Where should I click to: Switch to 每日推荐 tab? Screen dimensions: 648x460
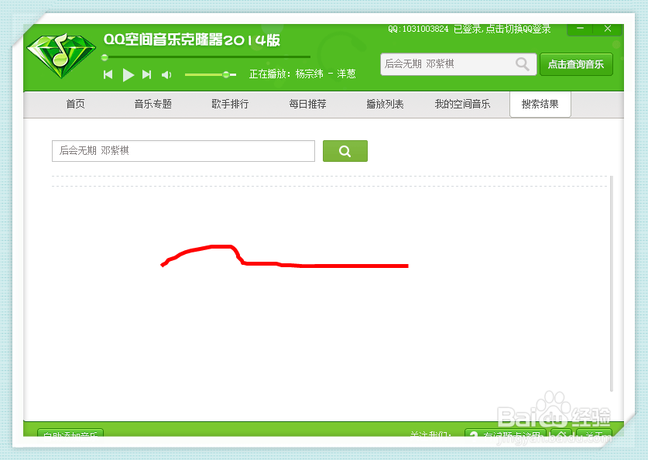tap(308, 104)
